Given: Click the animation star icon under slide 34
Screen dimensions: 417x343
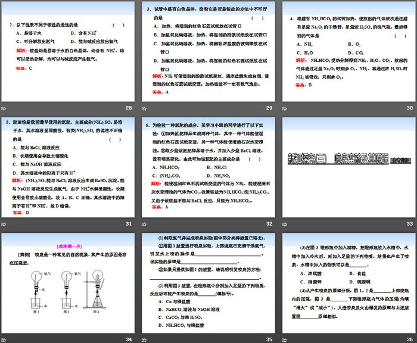Looking at the screenshot, I should [x=4, y=339].
